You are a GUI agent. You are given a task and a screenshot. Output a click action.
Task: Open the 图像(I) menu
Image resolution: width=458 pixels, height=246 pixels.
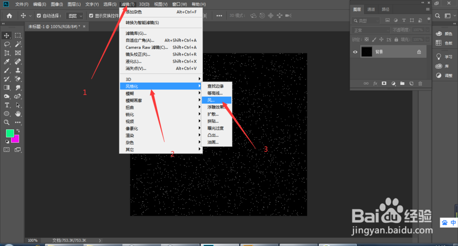point(57,5)
